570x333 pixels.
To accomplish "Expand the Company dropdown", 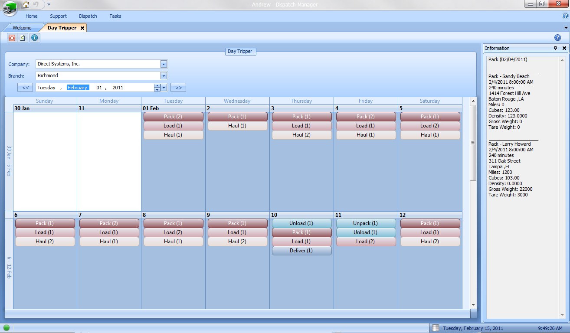I will pyautogui.click(x=164, y=64).
